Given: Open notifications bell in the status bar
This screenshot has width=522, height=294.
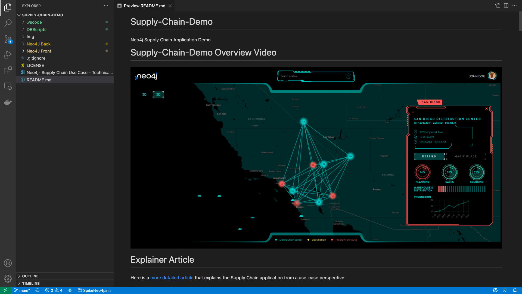Looking at the screenshot, I should tap(515, 290).
